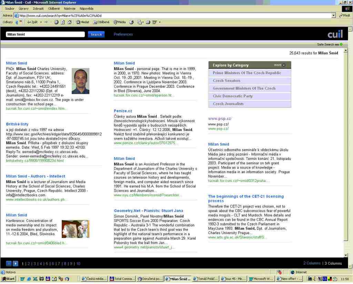Screen dimensions: 353x284
Task: Open the History toolbar icon
Action: click(131, 22)
